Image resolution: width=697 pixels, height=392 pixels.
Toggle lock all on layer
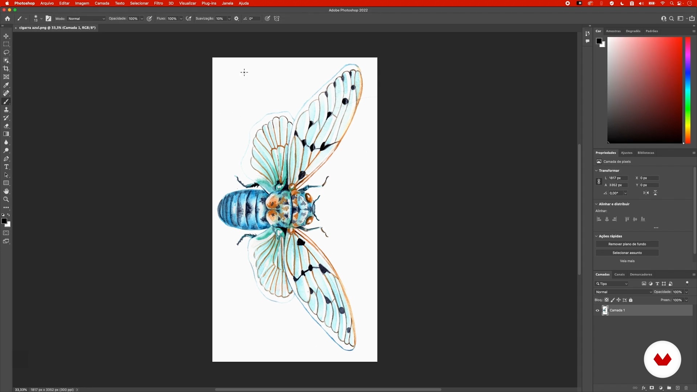pyautogui.click(x=631, y=300)
